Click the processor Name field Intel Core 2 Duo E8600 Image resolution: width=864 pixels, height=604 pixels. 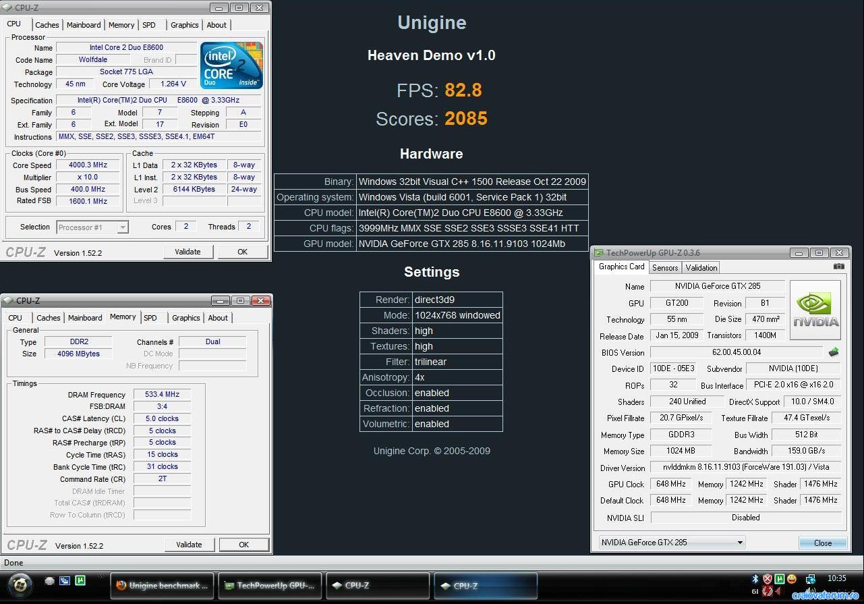click(x=126, y=48)
